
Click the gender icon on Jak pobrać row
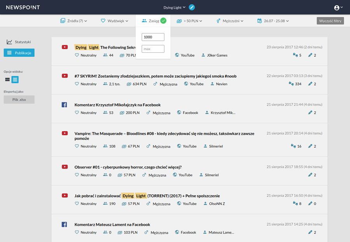pos(148,204)
